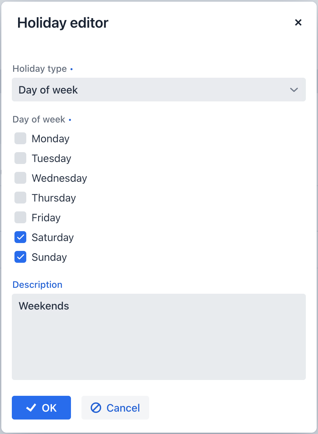Enable Wednesday as a holiday
The image size is (318, 434).
click(x=20, y=178)
